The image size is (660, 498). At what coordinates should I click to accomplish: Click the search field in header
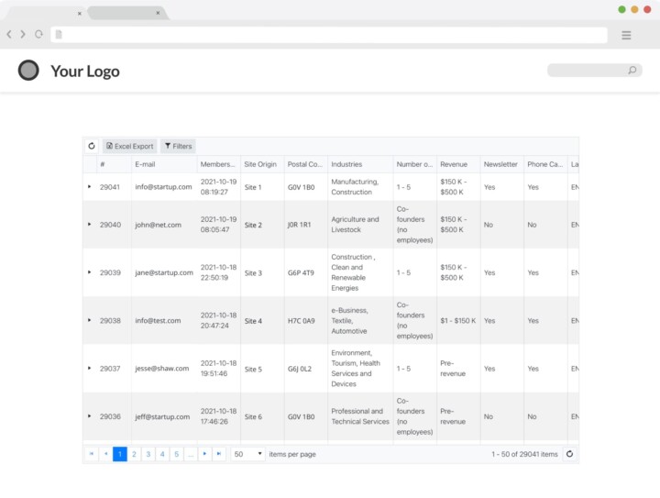click(594, 71)
